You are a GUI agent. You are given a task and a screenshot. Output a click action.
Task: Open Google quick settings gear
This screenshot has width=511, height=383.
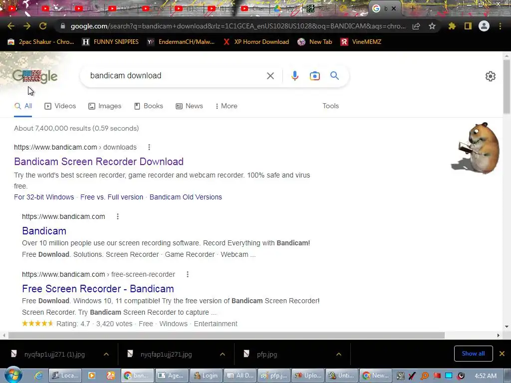click(x=491, y=76)
